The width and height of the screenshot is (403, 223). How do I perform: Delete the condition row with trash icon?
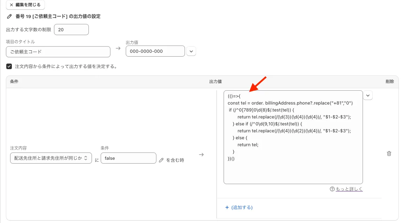[389, 154]
